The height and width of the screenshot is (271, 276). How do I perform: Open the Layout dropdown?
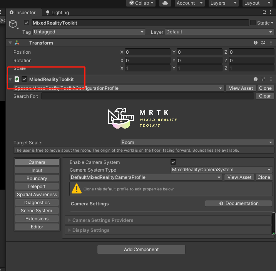click(258, 3)
